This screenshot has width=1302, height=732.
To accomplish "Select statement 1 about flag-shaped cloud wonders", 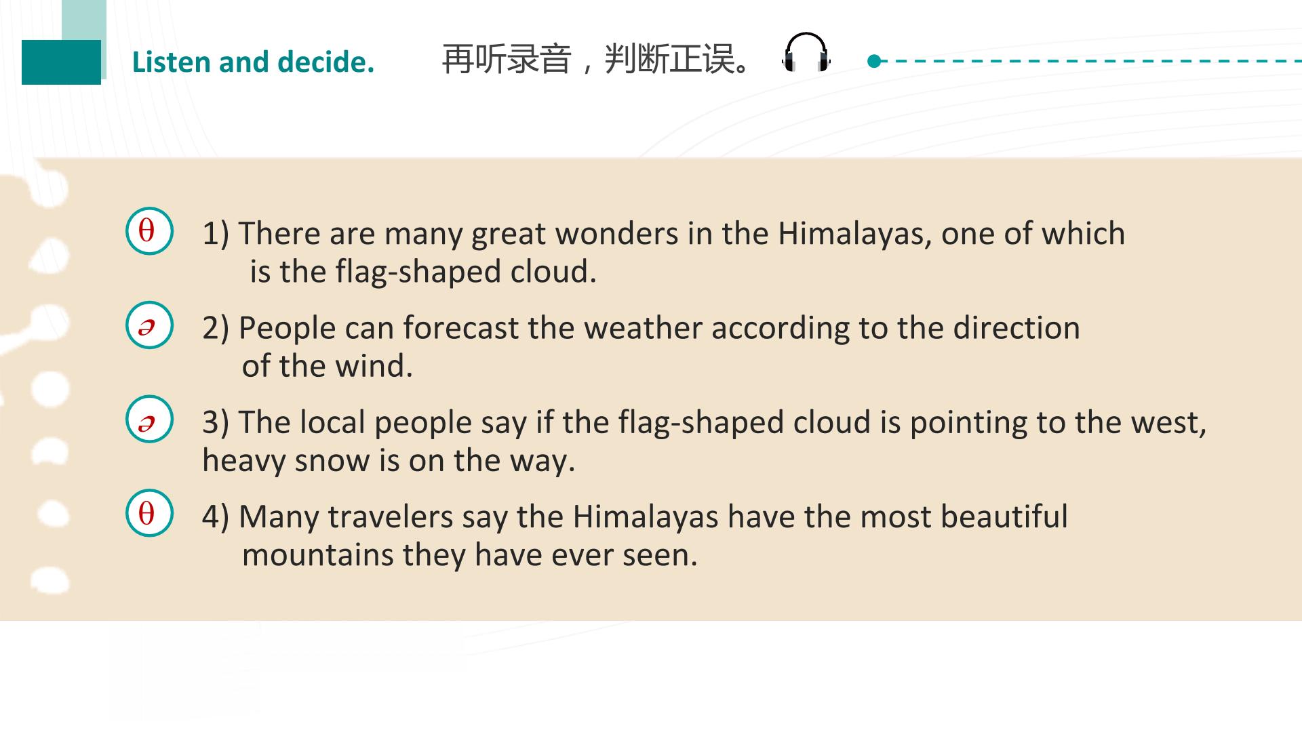I will click(663, 252).
